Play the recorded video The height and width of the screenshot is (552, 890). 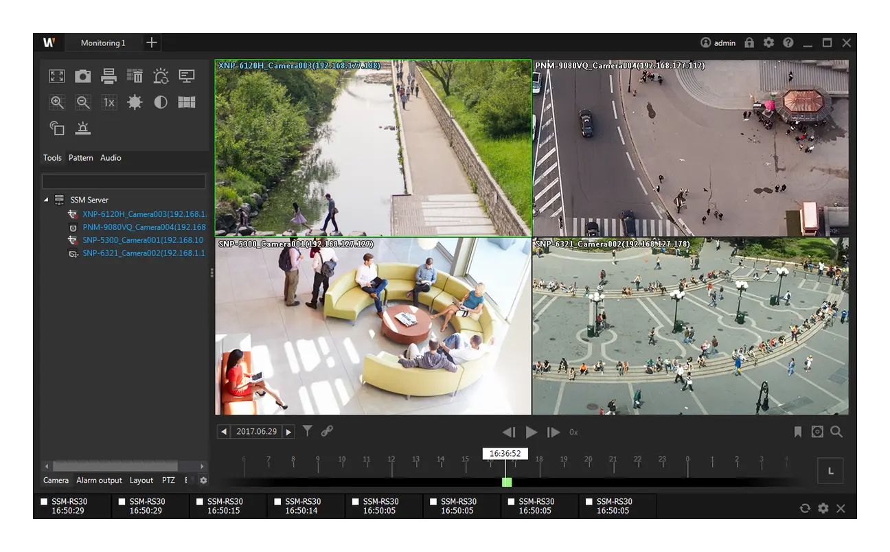[x=532, y=433]
